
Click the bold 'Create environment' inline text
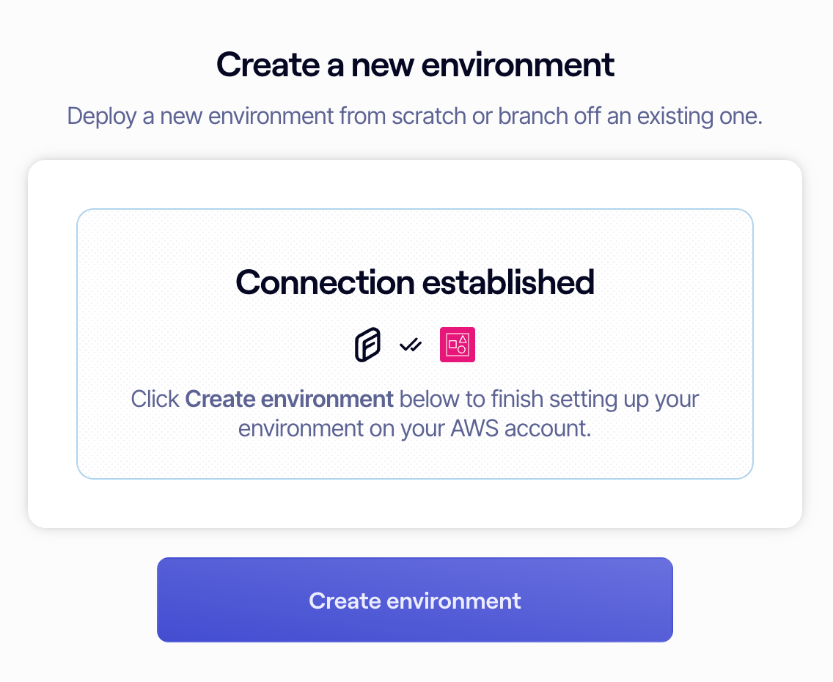click(291, 399)
